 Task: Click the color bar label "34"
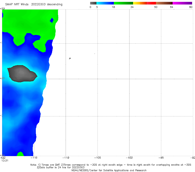(x=132, y=7)
